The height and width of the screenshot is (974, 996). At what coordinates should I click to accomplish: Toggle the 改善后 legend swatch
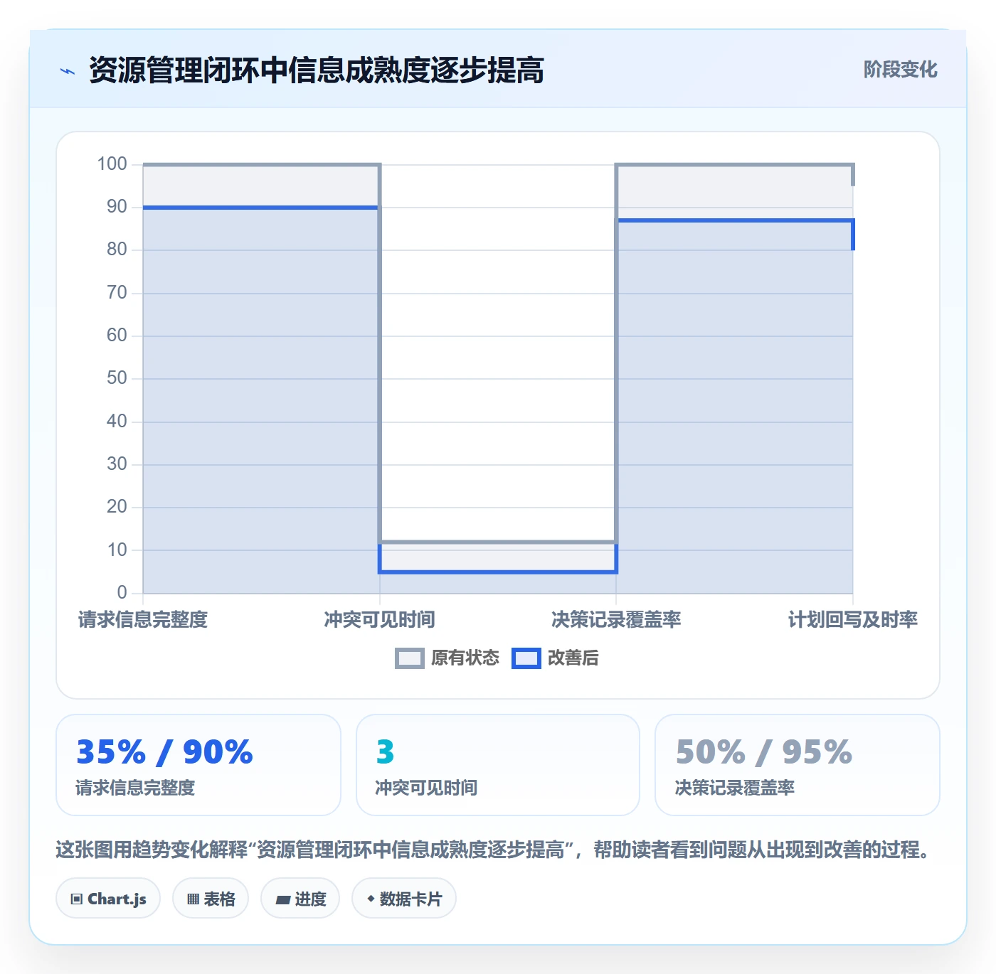click(x=526, y=658)
